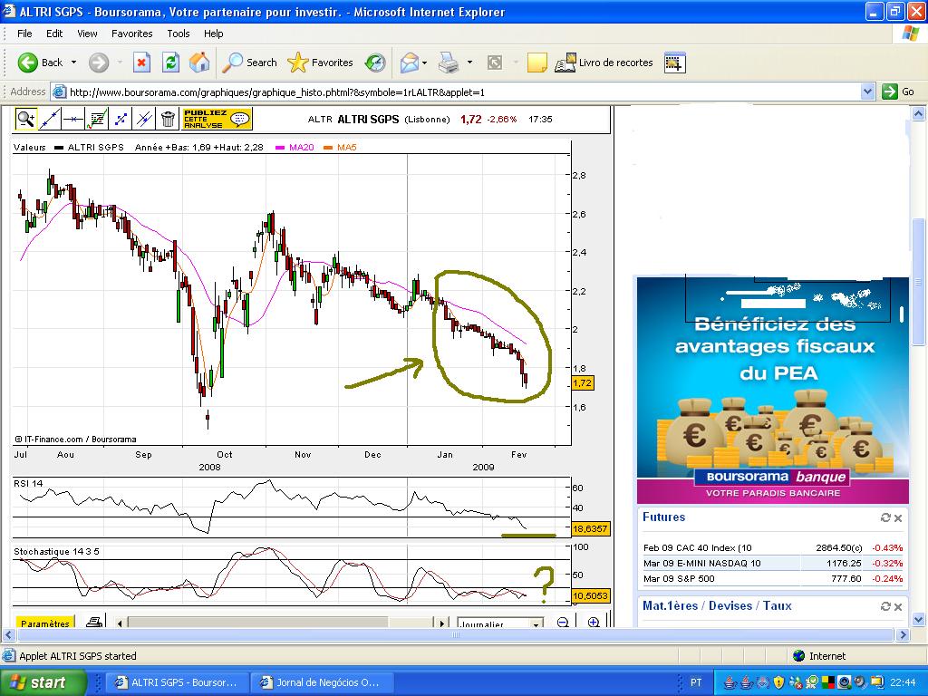Screen dimensions: 928x696
Task: Close the Futures panel
Action: (898, 517)
